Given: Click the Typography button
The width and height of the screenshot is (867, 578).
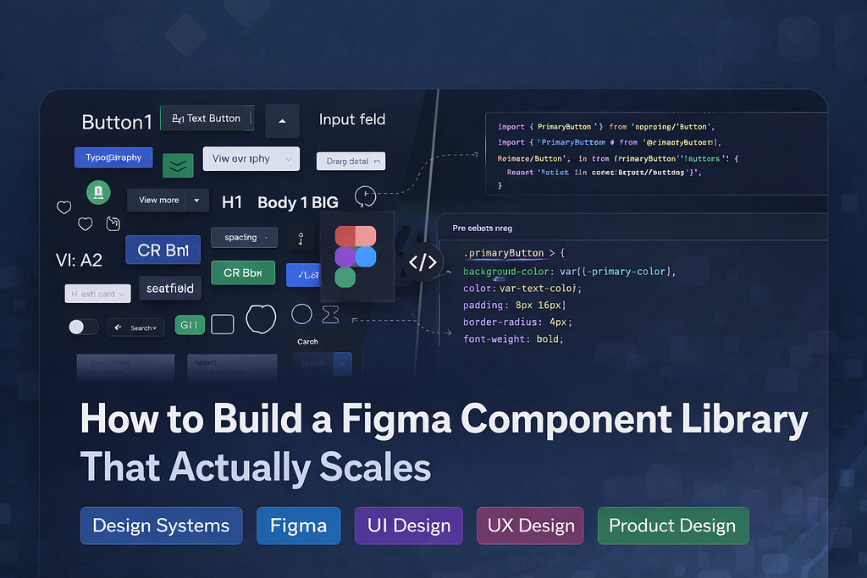Looking at the screenshot, I should click(113, 157).
